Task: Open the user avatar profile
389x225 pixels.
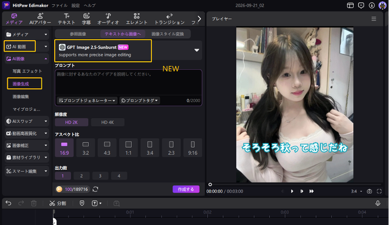Action: [x=382, y=5]
